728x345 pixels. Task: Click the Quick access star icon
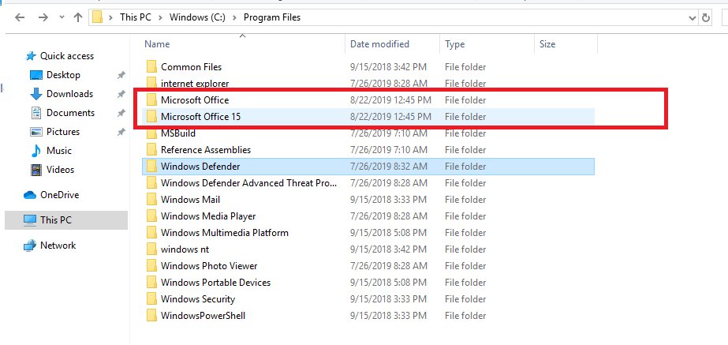31,56
